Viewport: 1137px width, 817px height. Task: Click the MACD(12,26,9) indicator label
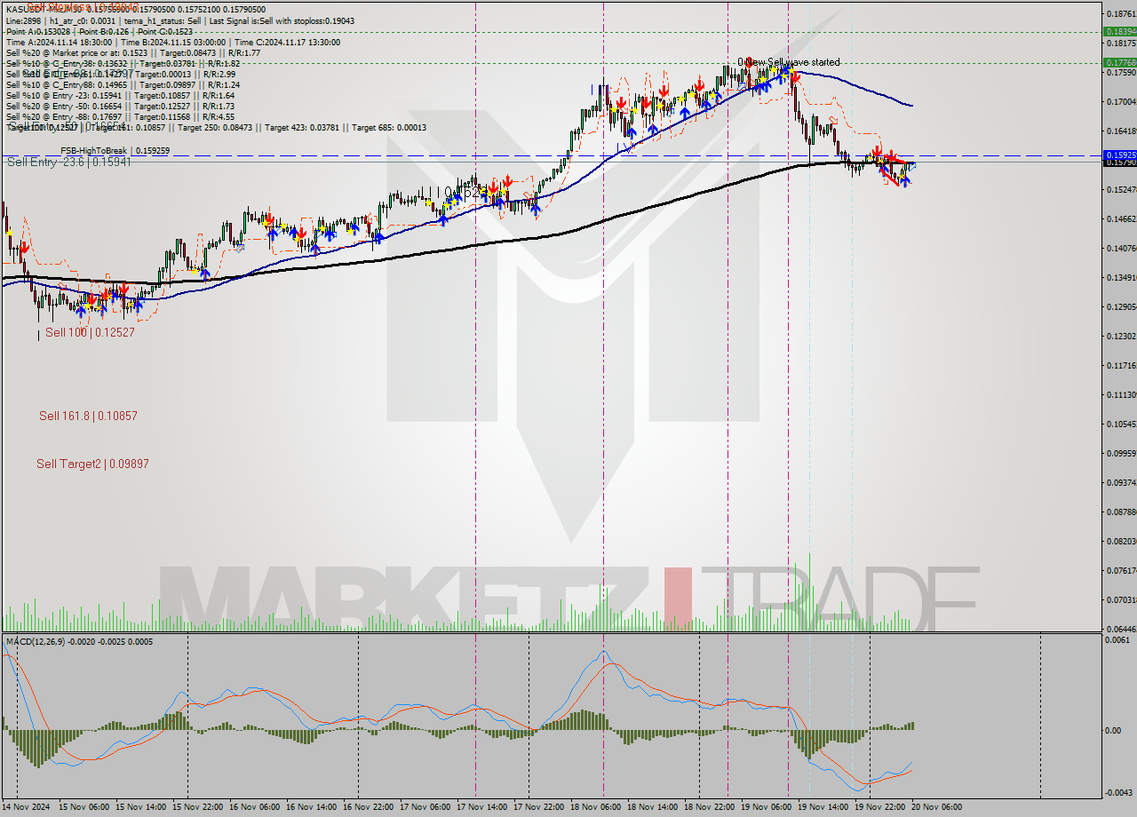(79, 641)
